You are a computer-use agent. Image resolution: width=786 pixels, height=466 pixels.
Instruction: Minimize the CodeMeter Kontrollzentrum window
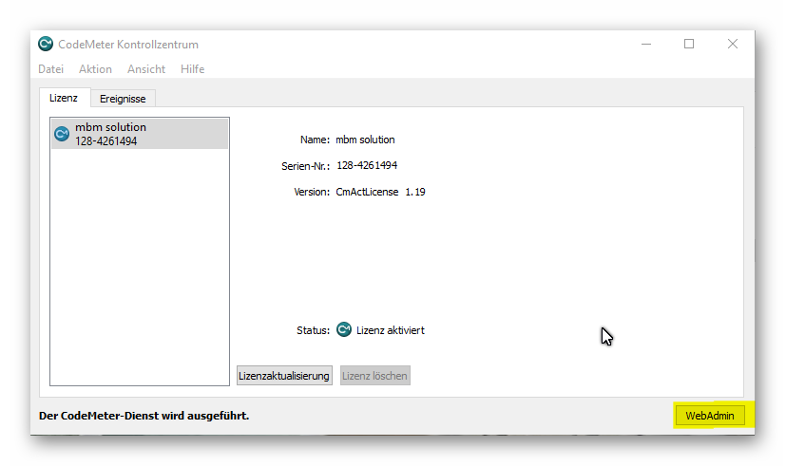click(645, 44)
